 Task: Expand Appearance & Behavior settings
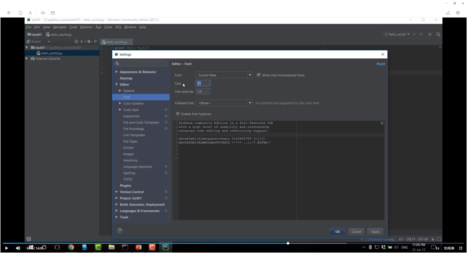click(117, 72)
